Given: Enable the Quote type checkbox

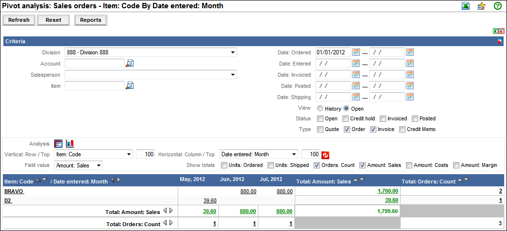Looking at the screenshot, I should (x=321, y=129).
